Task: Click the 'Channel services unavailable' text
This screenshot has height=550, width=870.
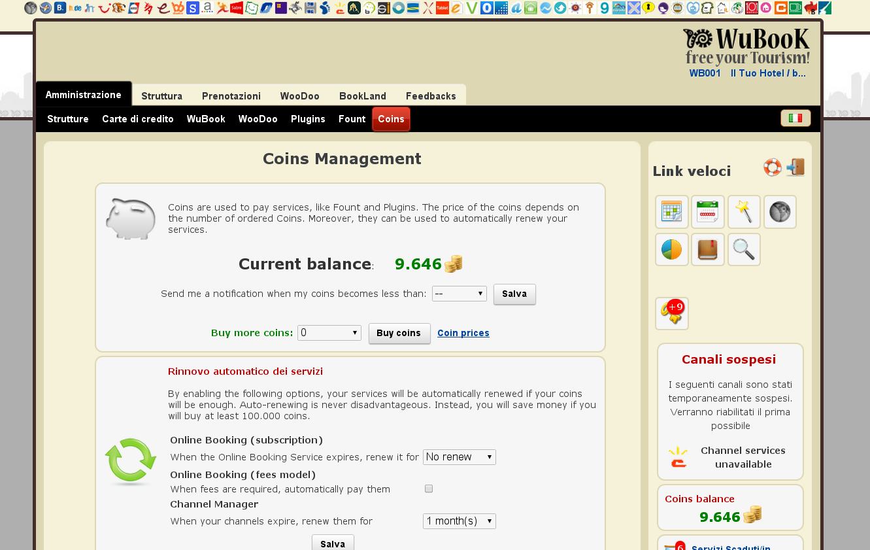Action: 743,457
